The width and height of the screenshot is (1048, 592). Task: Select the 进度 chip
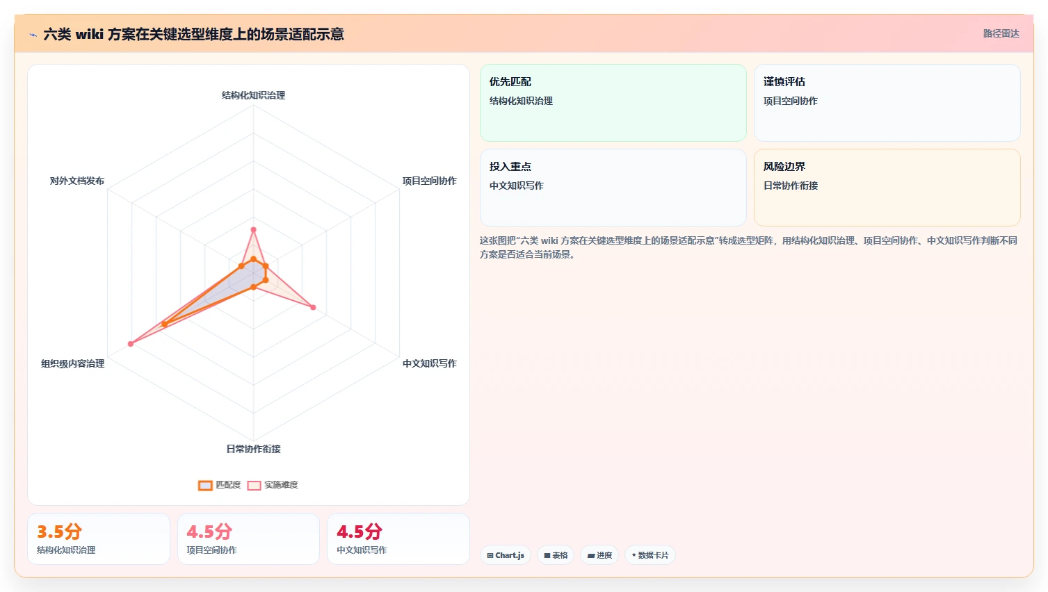(599, 555)
